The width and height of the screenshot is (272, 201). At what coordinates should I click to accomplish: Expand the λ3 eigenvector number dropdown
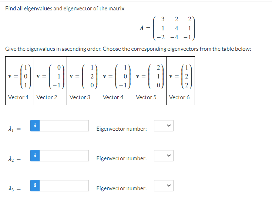point(164,186)
